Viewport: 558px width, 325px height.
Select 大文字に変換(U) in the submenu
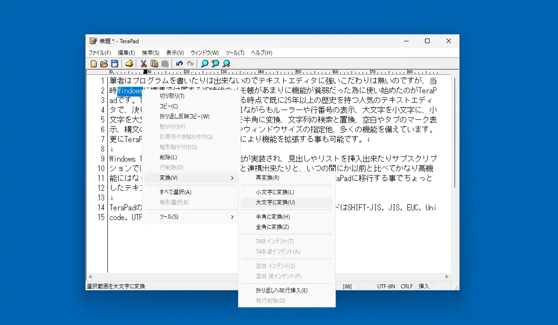point(286,202)
